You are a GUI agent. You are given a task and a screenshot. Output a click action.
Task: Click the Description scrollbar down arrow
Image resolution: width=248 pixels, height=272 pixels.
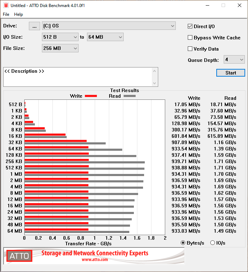(x=154, y=83)
